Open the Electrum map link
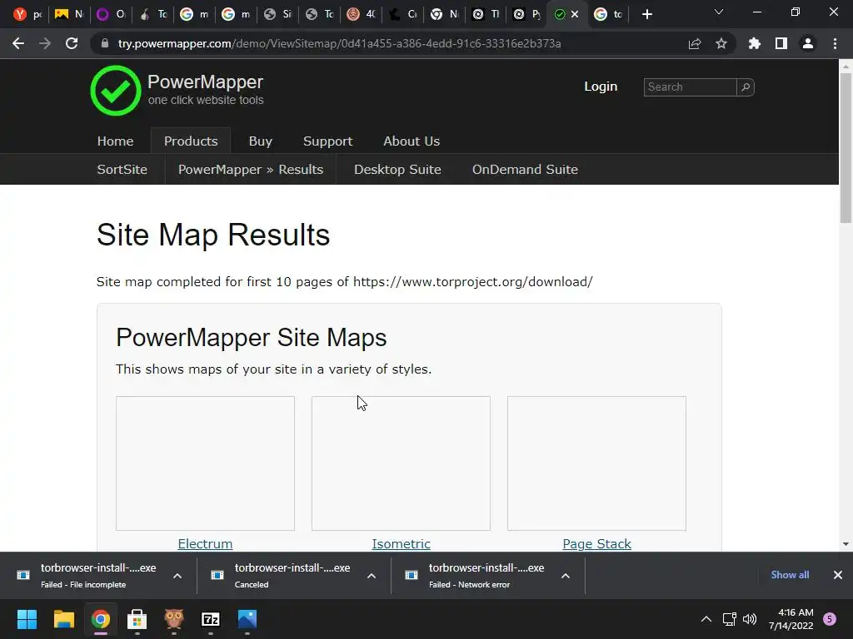This screenshot has height=639, width=853. point(205,544)
